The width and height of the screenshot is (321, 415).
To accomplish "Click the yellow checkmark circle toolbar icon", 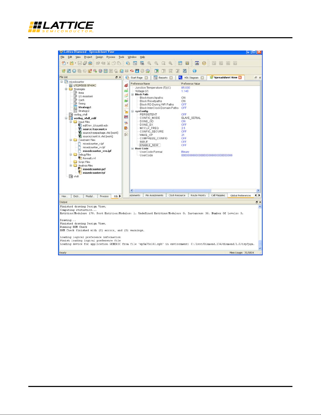I will 204,63.
